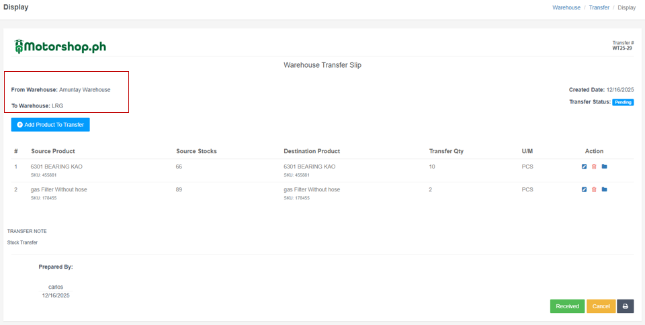Click the Source Product column header
Viewport: 645px width, 325px height.
coord(53,151)
